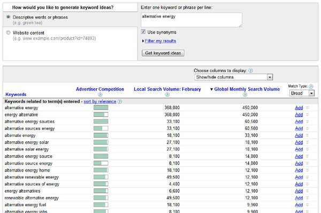Screen dimensions: 321x213
Task: Click the keyword entry text box
Action: pos(192,20)
